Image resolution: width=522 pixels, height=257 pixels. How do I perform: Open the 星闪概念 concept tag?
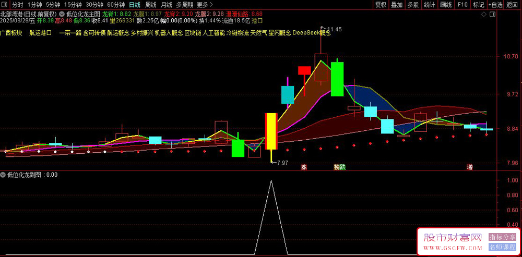(280, 33)
